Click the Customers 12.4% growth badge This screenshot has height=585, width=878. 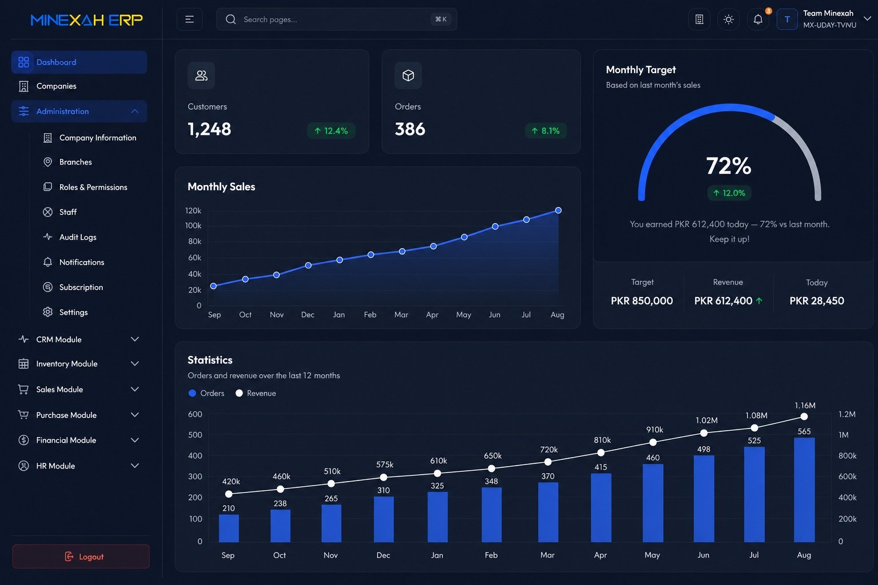tap(331, 131)
